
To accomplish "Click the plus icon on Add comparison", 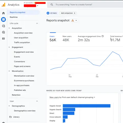I will coord(75,13).
